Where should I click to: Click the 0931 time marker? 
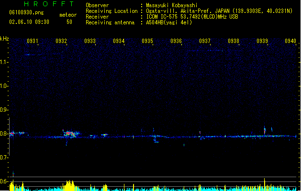33,41
